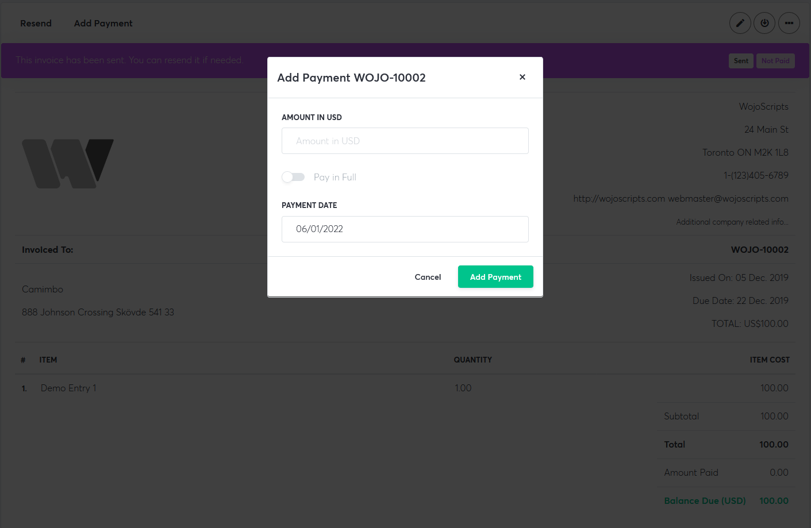Screen dimensions: 811x528
Task: Click the '1-(123)405-6789' phone number
Action: click(756, 175)
